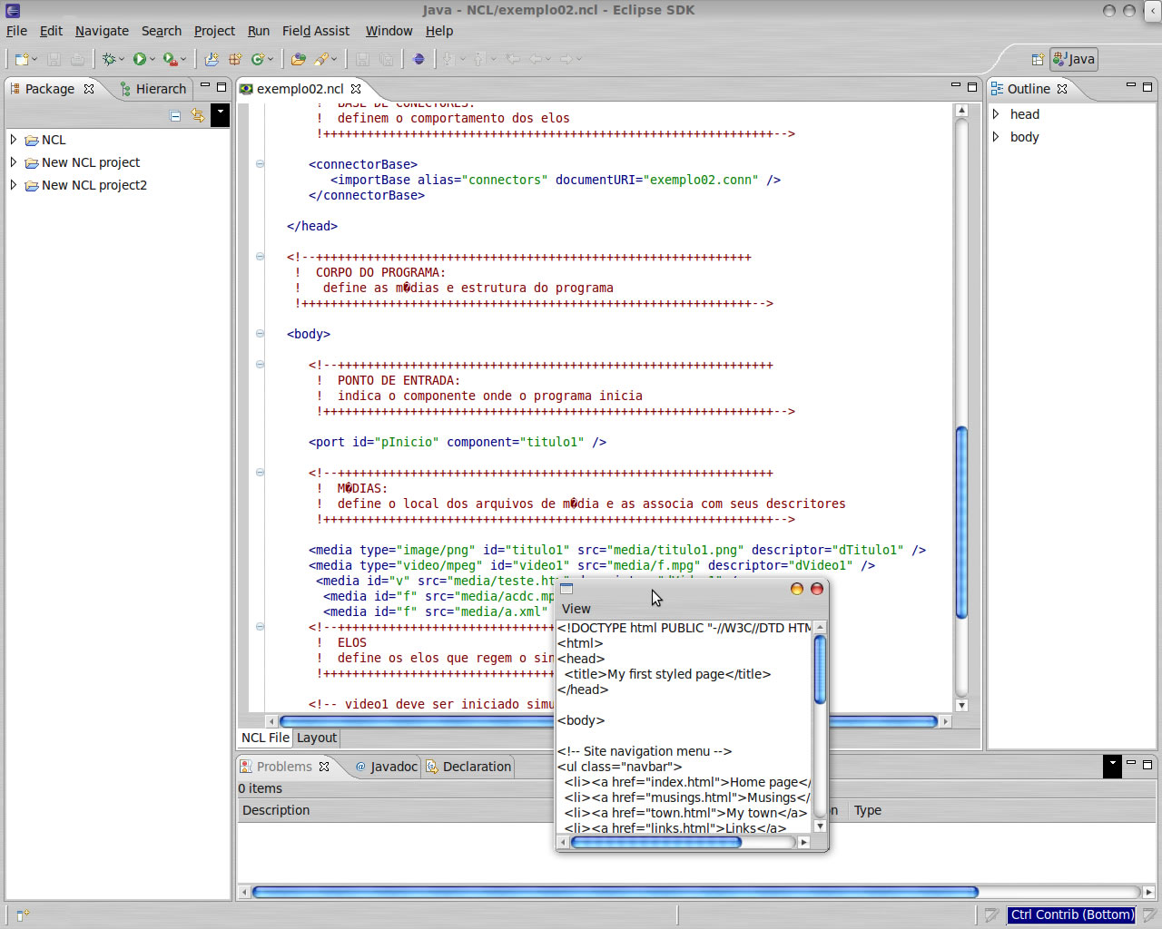
Task: Click the editor's vertical scrollbar thumb
Action: [x=961, y=522]
